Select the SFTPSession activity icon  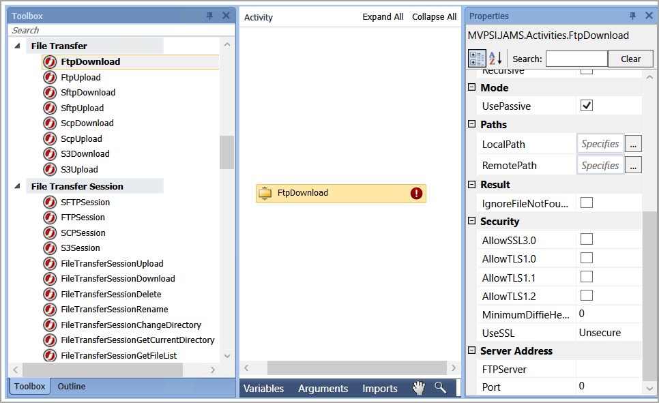pyautogui.click(x=50, y=202)
